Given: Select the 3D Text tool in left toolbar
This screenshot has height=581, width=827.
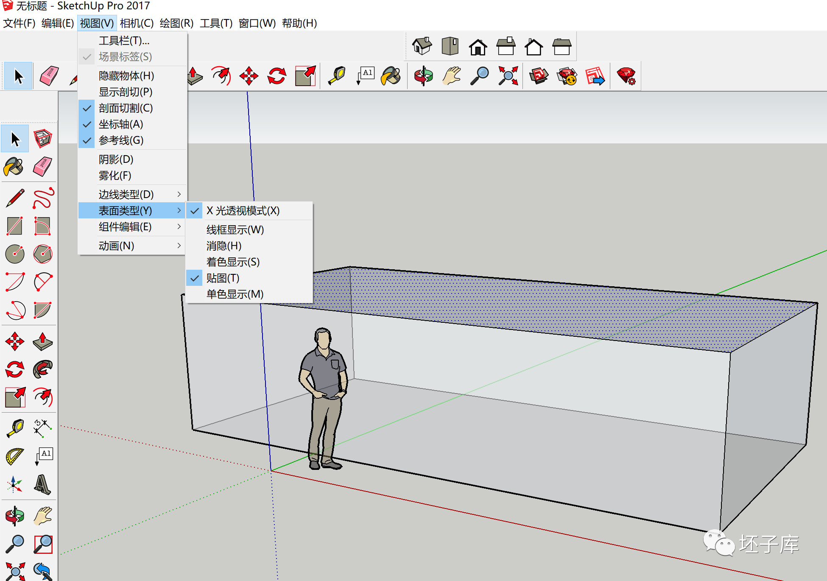Looking at the screenshot, I should point(43,485).
